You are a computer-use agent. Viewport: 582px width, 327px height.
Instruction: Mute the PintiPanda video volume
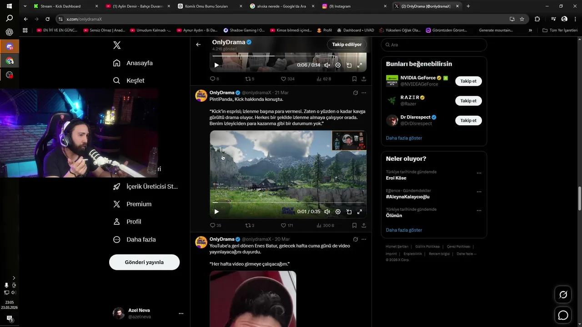tap(327, 212)
